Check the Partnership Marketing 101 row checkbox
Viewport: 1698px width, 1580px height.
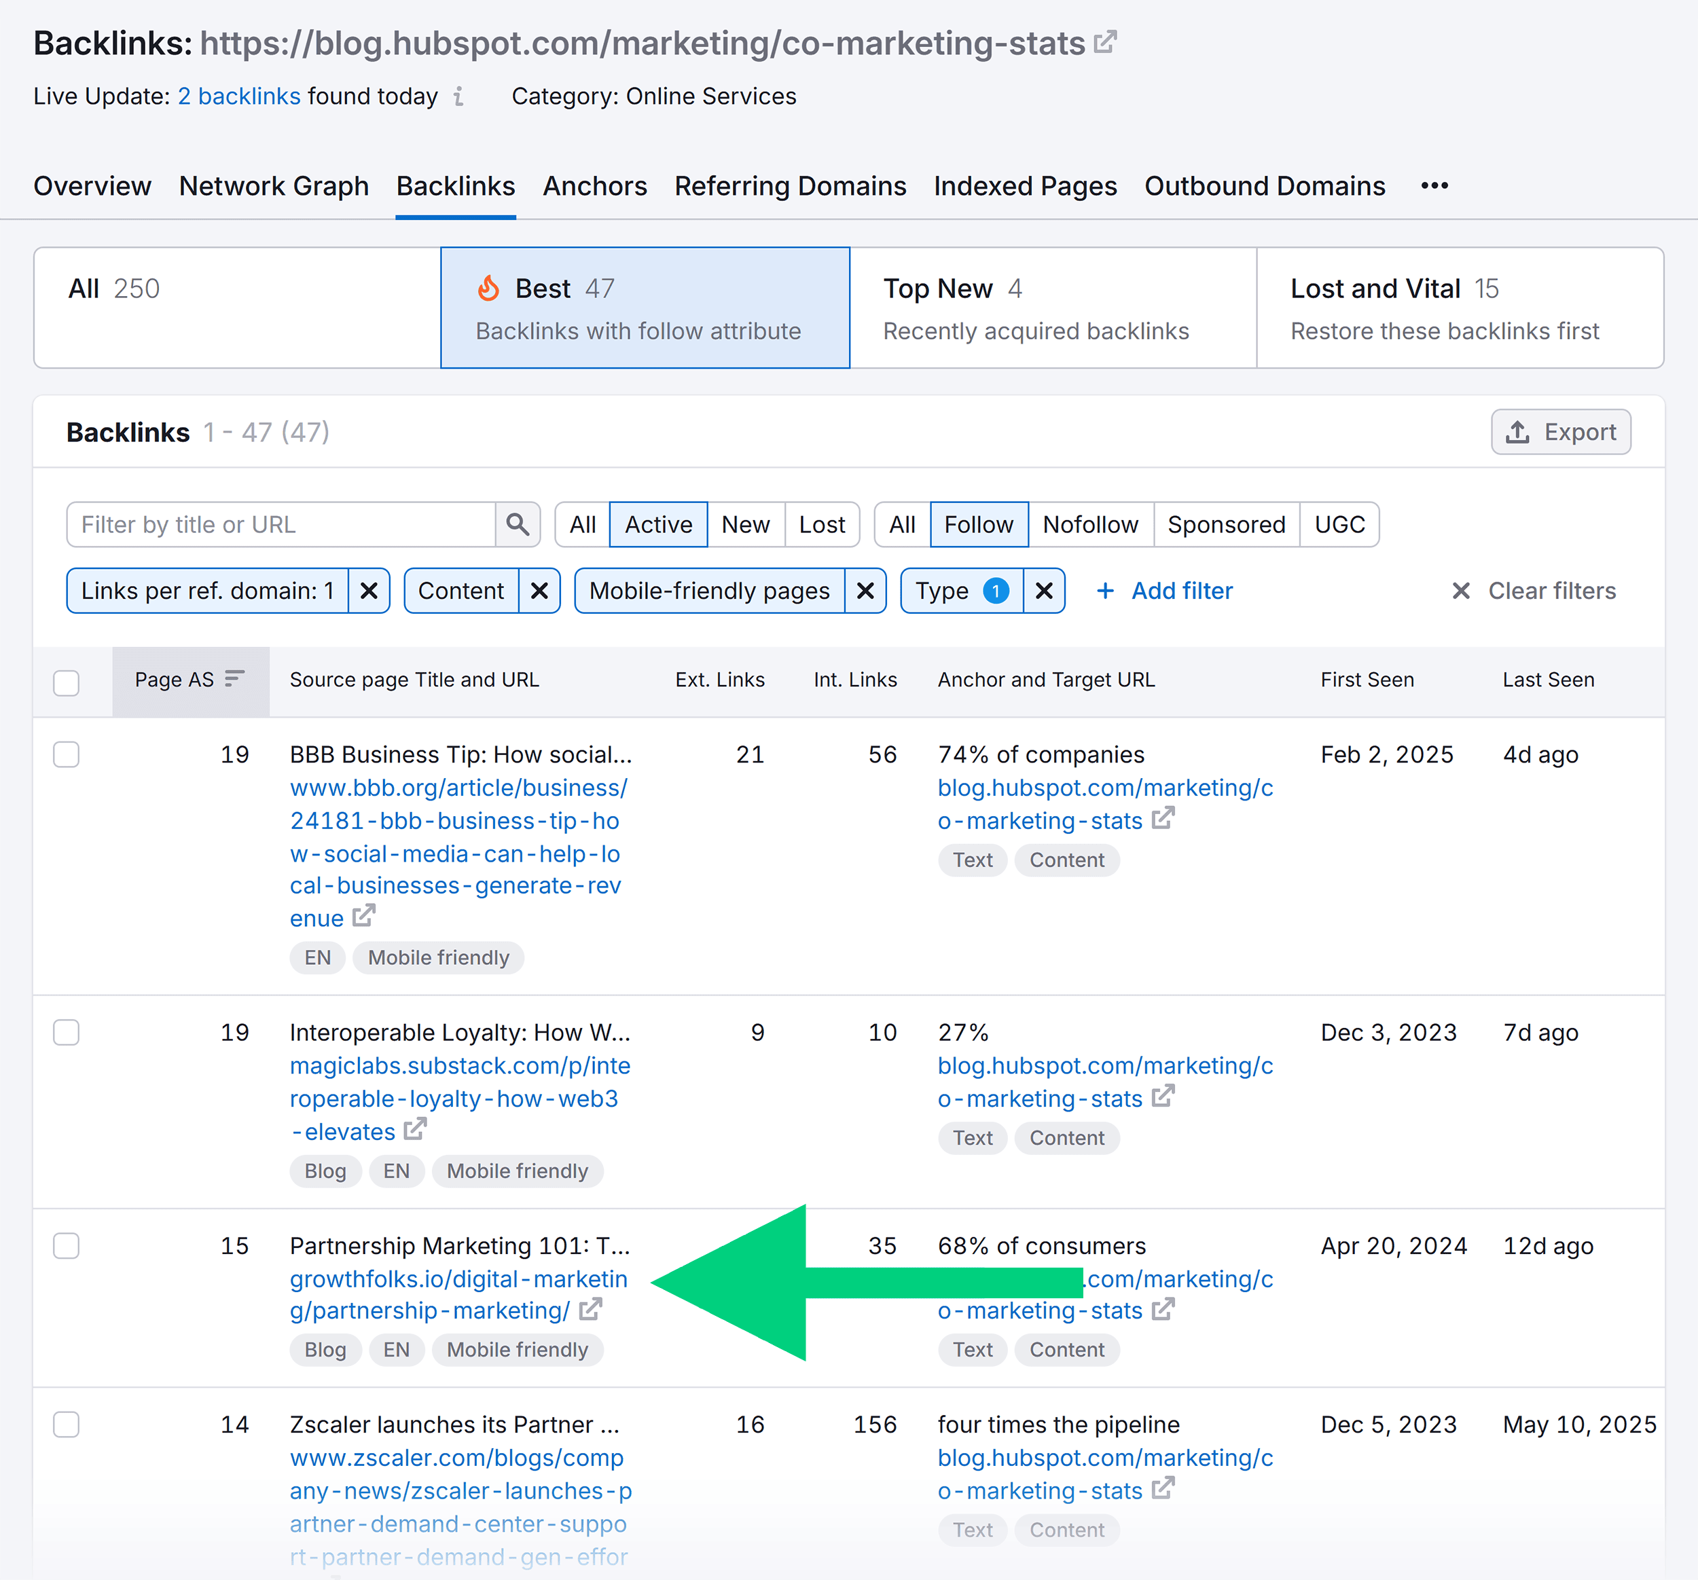[x=66, y=1245]
